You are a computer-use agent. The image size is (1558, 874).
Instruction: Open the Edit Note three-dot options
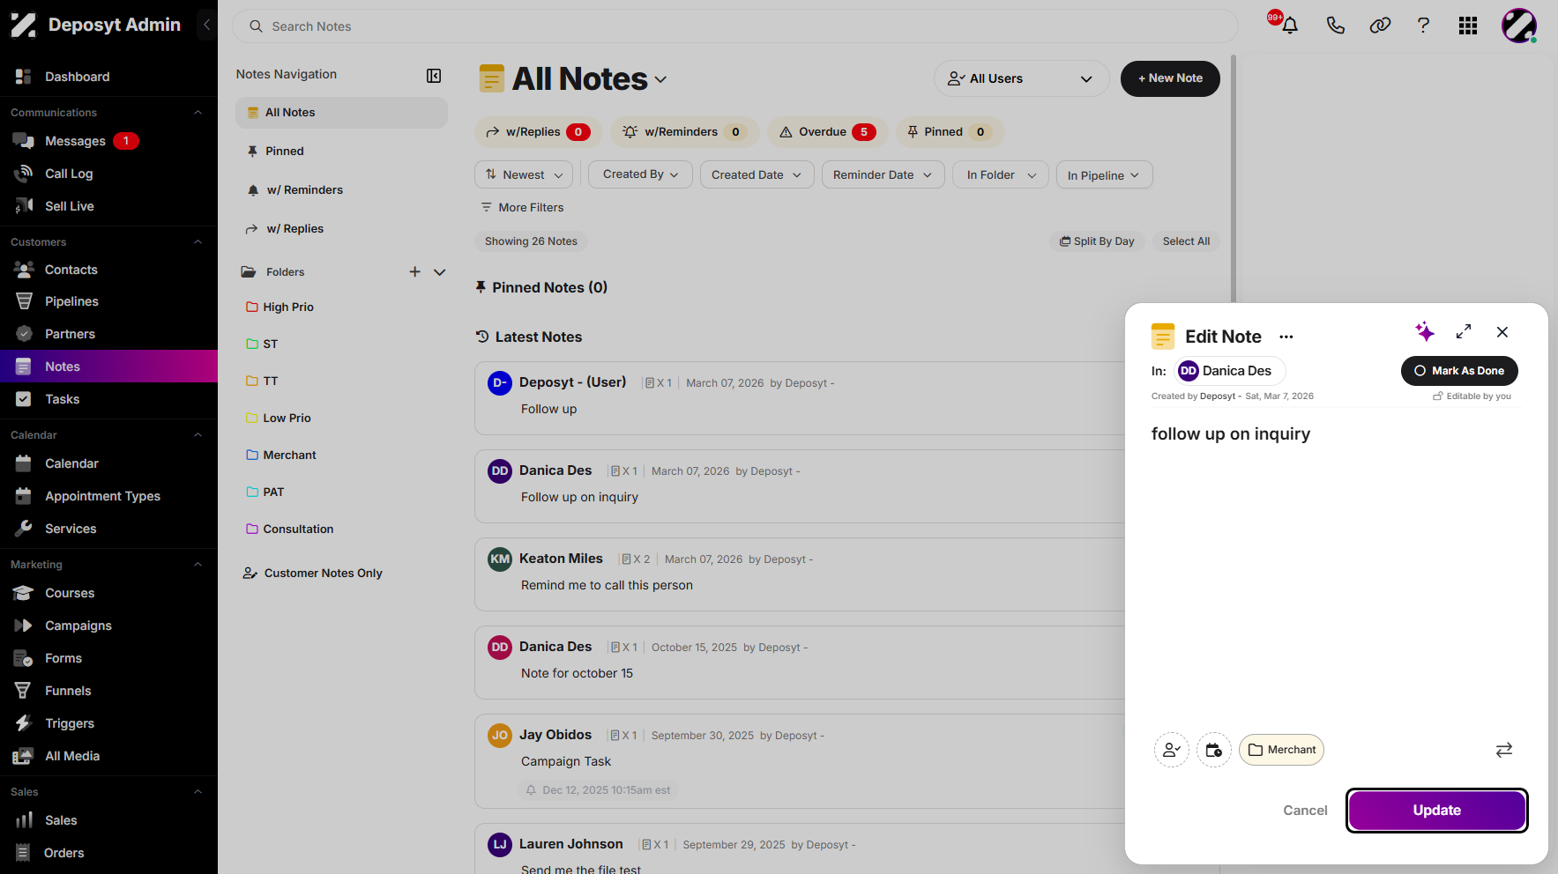1286,337
